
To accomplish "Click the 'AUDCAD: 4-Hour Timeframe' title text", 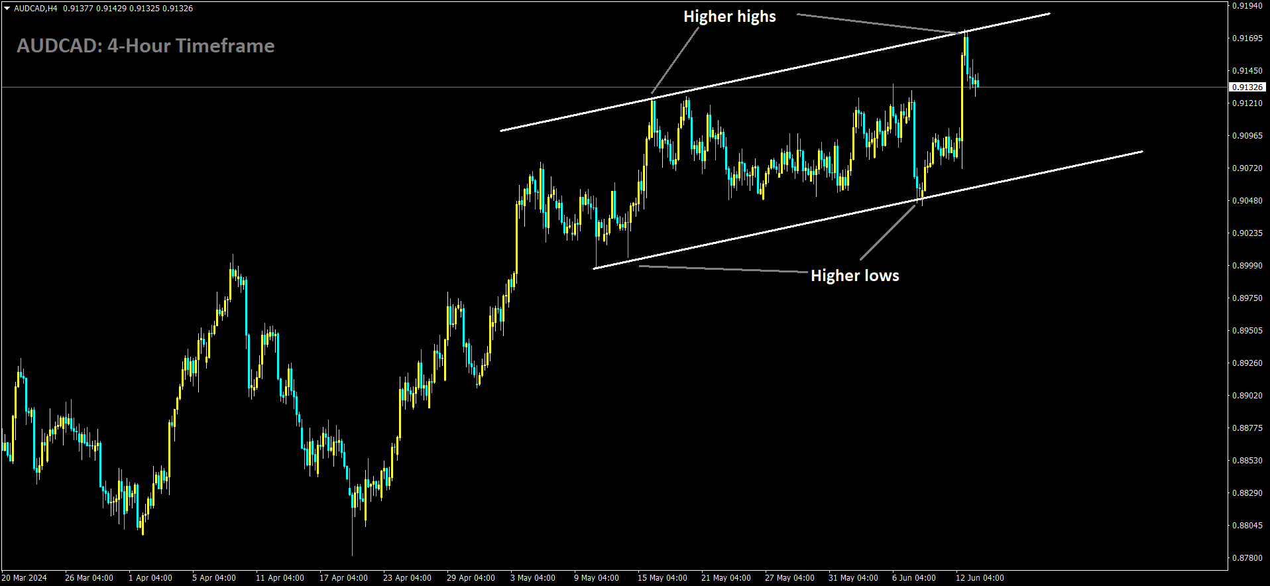I will pyautogui.click(x=146, y=46).
